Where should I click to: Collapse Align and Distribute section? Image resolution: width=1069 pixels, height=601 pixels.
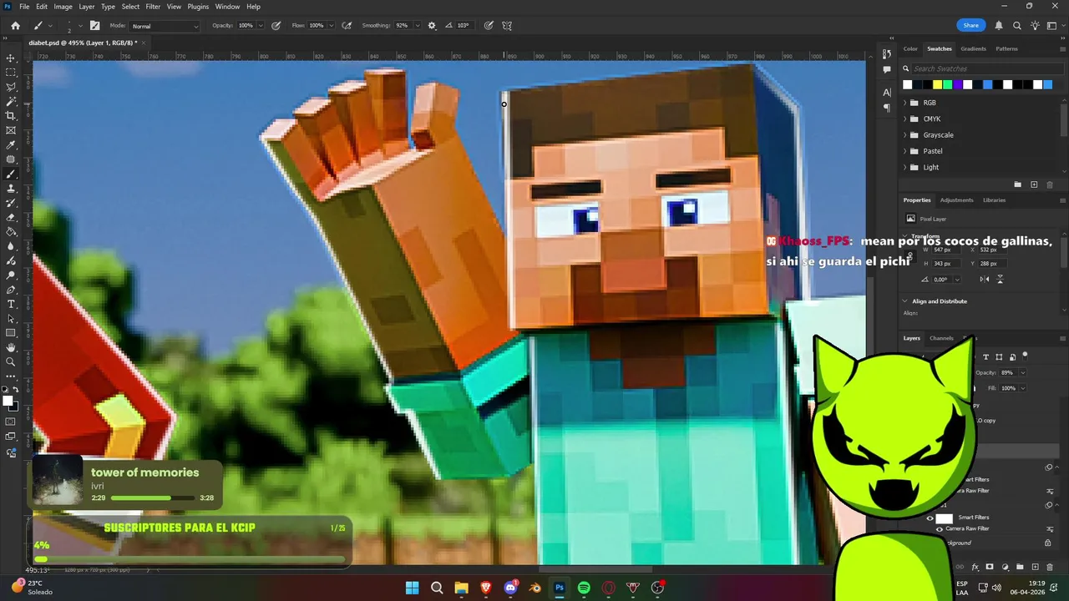tap(905, 301)
